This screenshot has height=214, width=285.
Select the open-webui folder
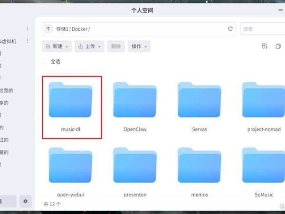70,172
